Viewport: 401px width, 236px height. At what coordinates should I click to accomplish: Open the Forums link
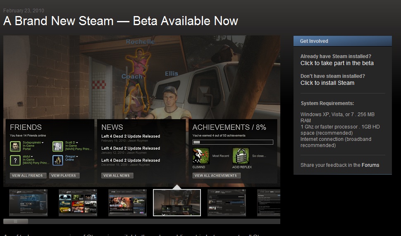[x=370, y=165]
